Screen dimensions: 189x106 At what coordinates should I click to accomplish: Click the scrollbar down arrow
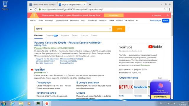172,98
